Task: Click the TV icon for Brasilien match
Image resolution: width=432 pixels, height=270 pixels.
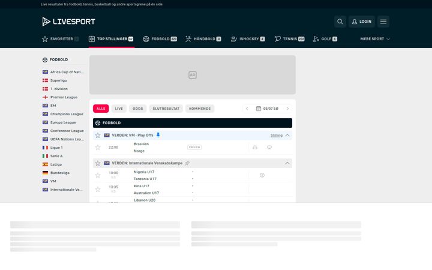Action: click(x=269, y=148)
